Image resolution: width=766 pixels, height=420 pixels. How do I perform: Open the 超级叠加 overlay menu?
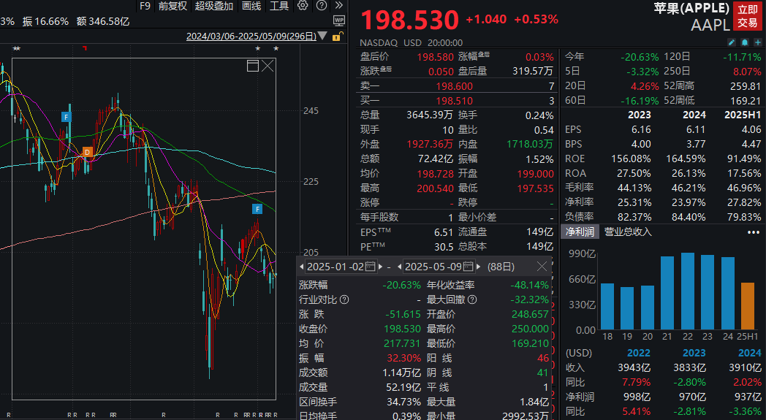pos(214,6)
